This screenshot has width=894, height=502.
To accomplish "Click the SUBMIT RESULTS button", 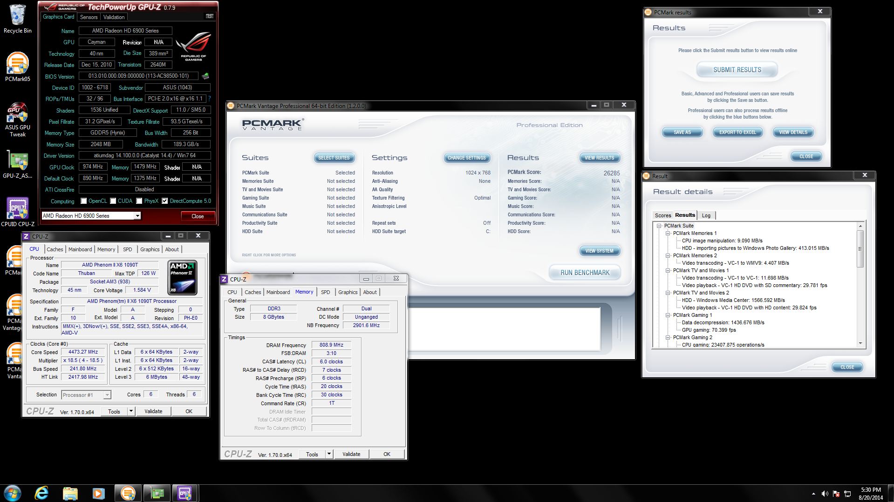I will [737, 70].
